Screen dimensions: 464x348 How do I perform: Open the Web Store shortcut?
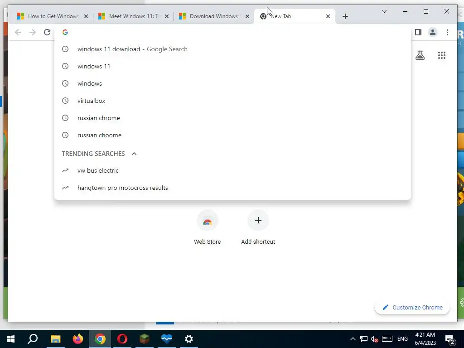click(x=207, y=227)
